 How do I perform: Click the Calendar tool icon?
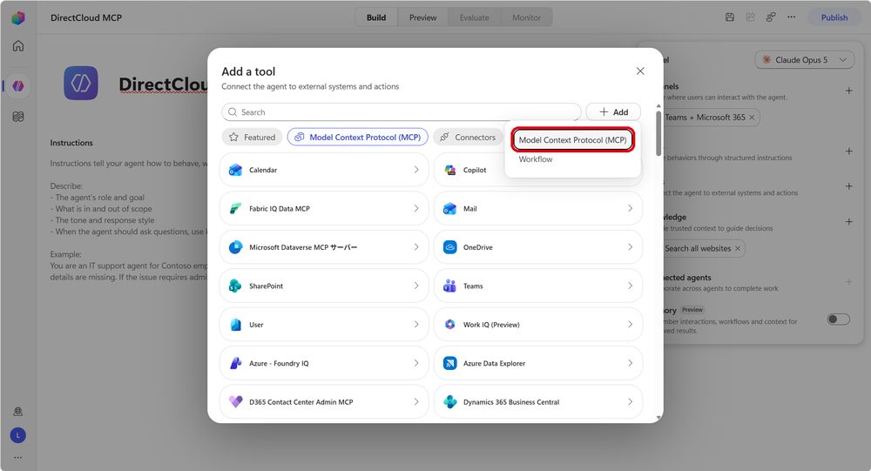(235, 170)
